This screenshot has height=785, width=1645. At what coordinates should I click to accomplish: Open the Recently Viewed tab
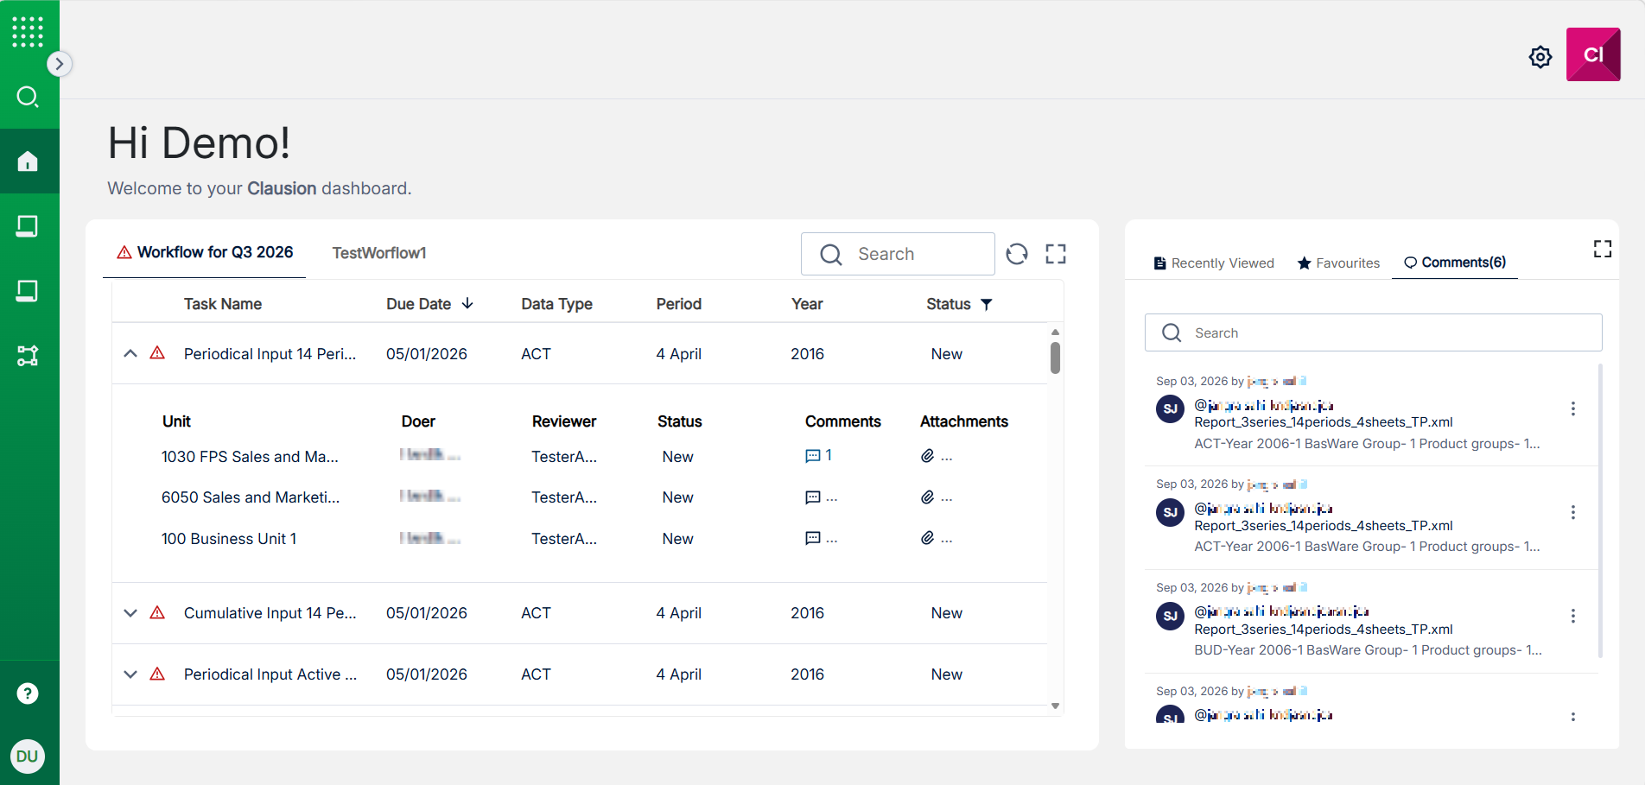(x=1214, y=263)
